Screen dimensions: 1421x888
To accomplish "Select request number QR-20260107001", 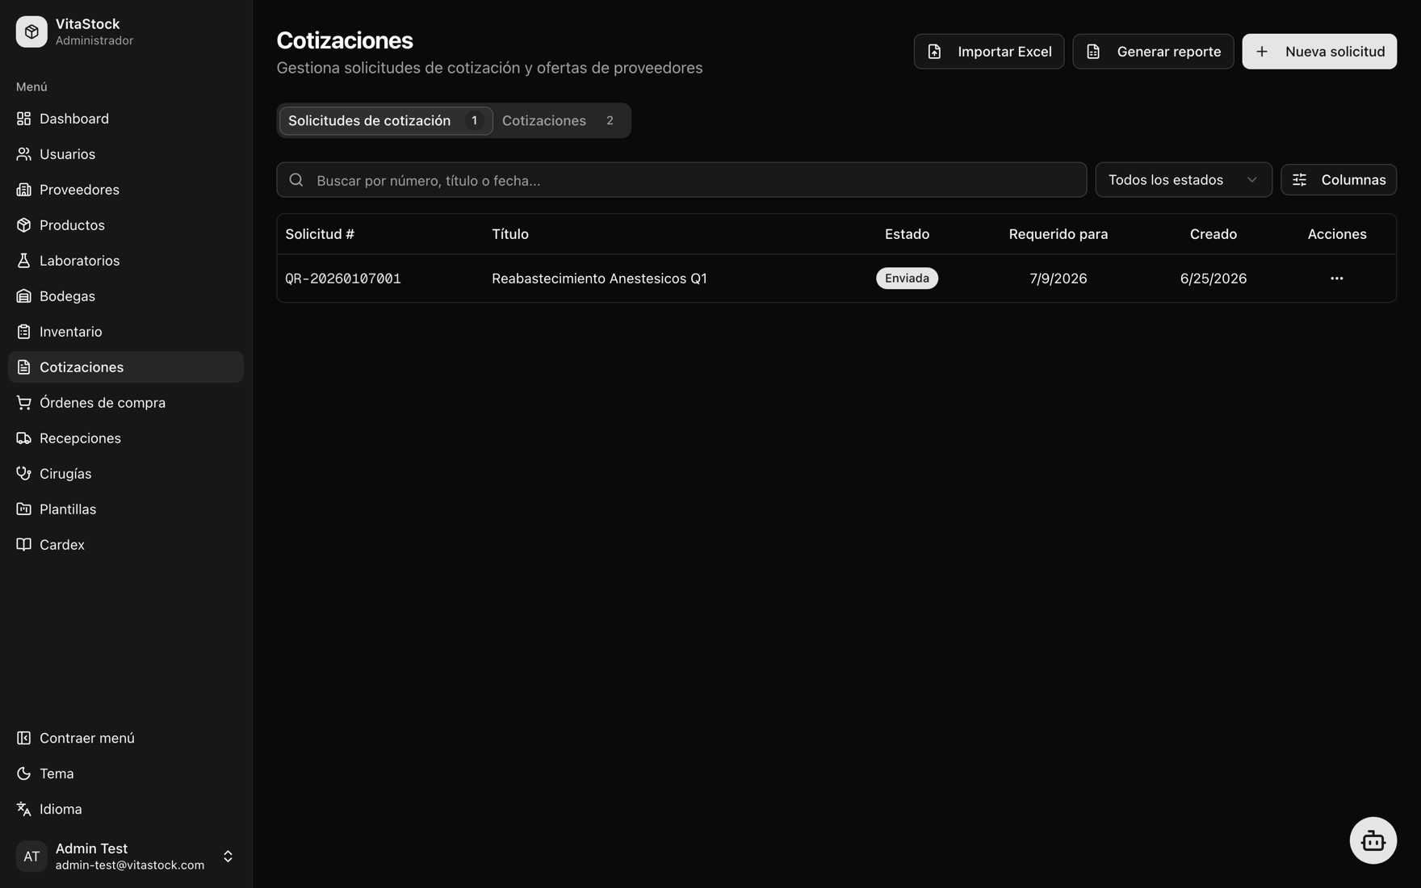I will (x=343, y=279).
